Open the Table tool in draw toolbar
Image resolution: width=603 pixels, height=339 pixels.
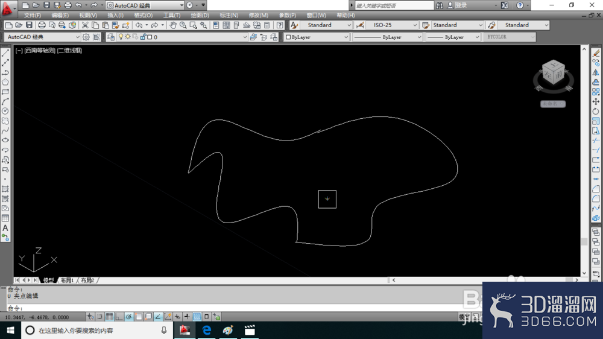click(5, 218)
